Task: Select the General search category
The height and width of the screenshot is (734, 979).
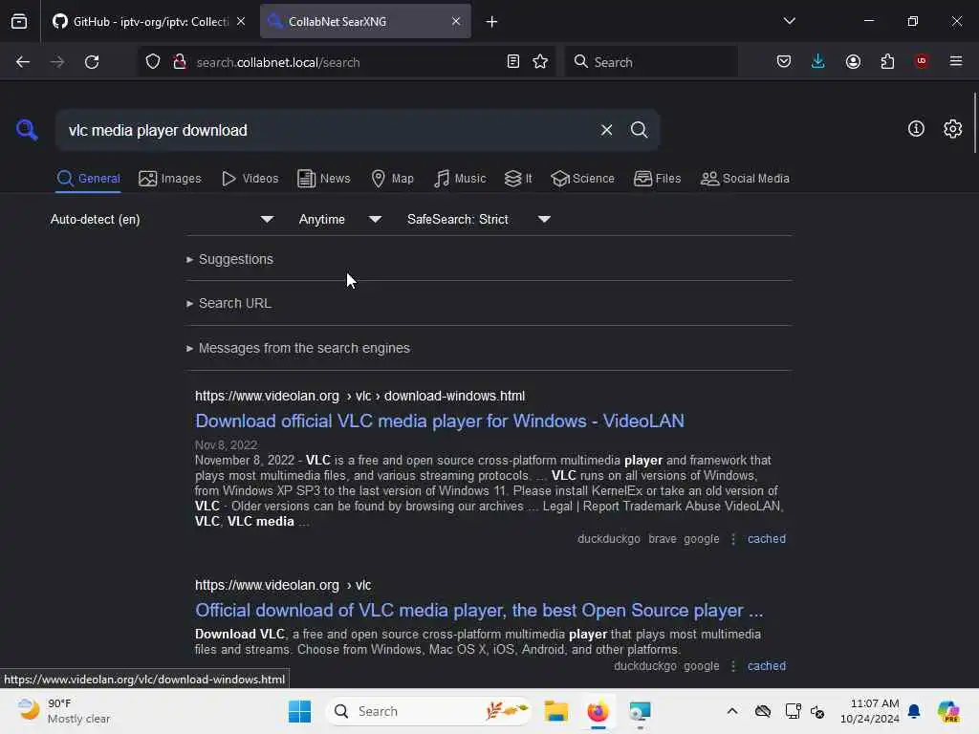Action: (88, 179)
